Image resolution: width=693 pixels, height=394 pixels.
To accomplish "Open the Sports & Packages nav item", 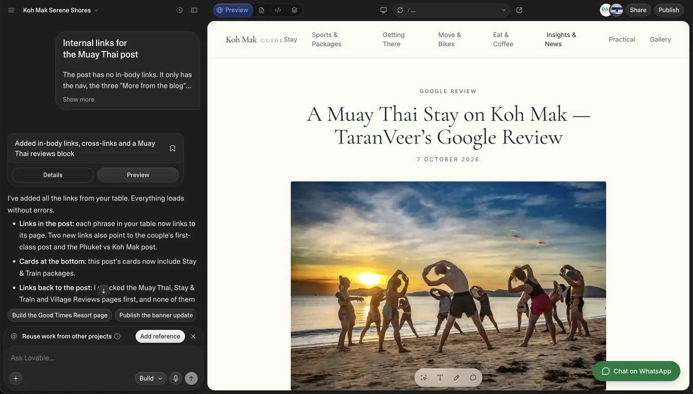I will [x=327, y=39].
